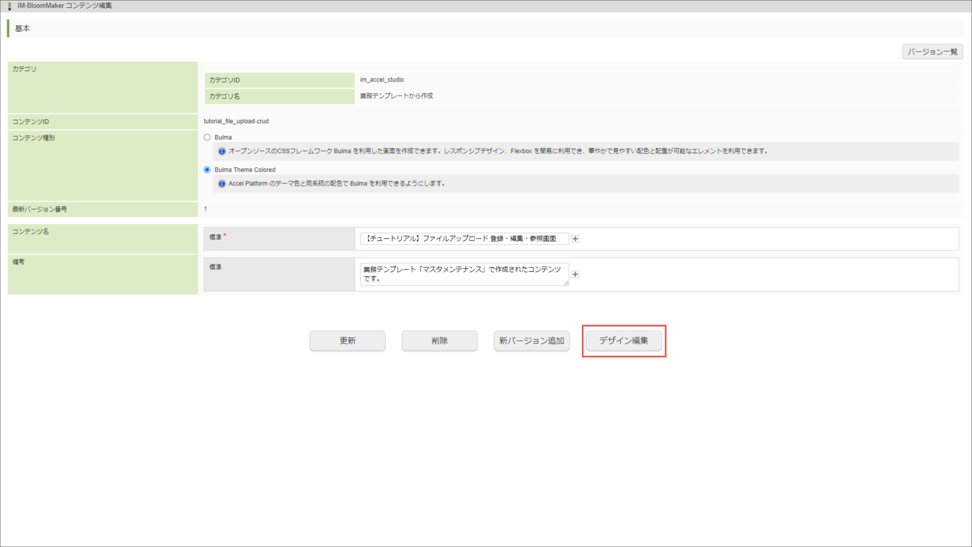The image size is (972, 547).
Task: Click the カテゴリ名 label cell
Action: tap(279, 96)
